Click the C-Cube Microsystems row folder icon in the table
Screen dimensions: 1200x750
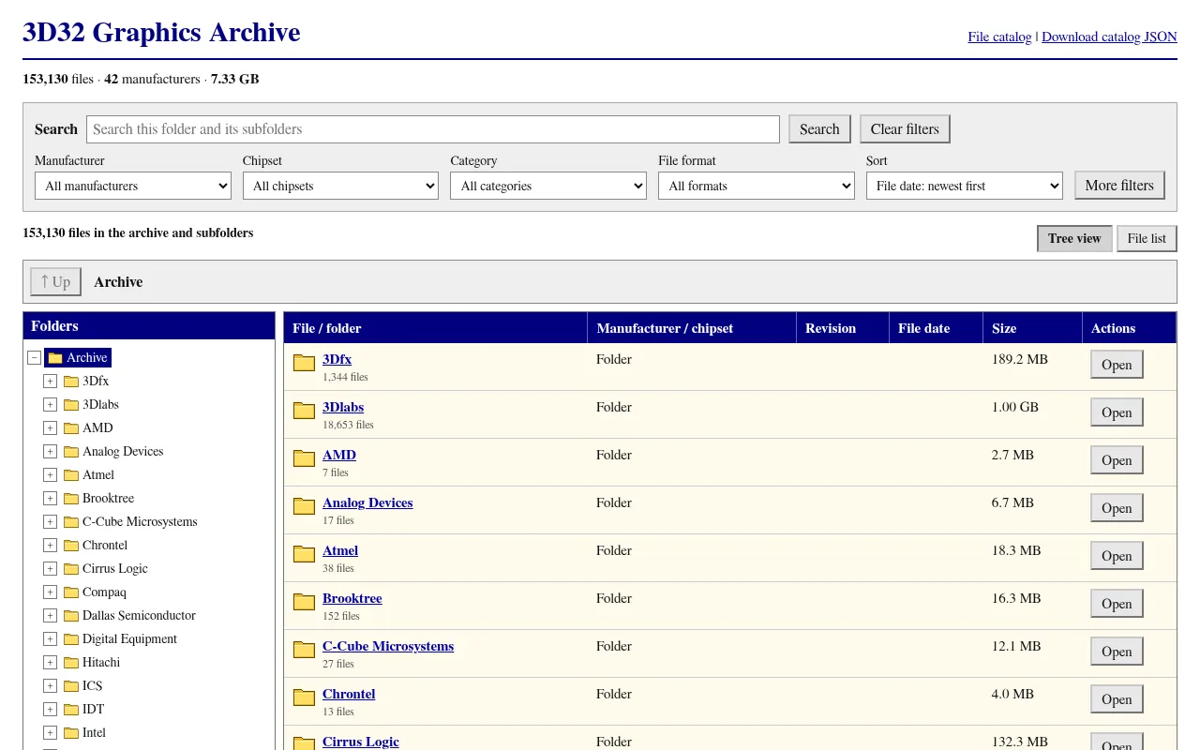tap(304, 650)
